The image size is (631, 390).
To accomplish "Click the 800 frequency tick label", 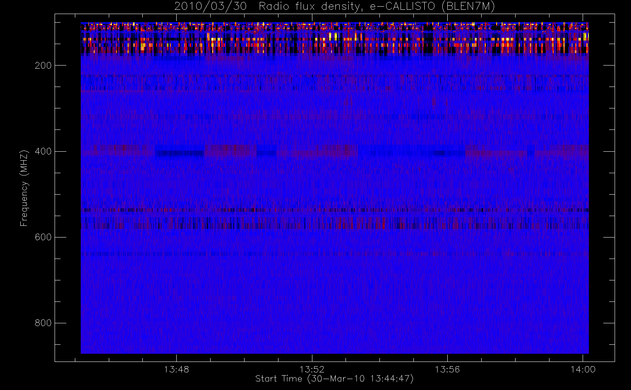I will [x=43, y=323].
